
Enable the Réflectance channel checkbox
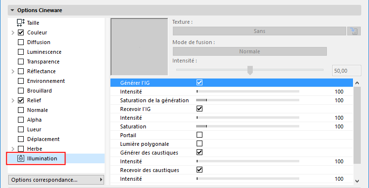[x=21, y=71]
